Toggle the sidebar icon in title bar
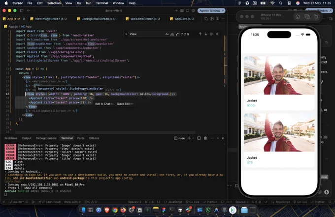335x217 pixels. (22, 10)
